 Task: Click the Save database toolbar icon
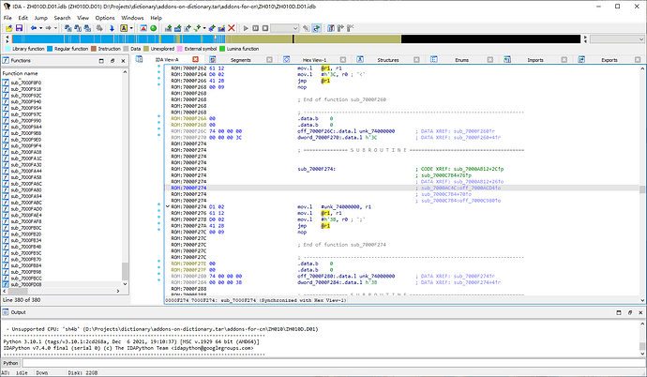tap(19, 28)
